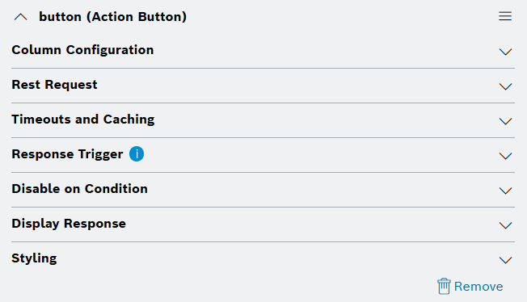Select the Timeouts and Caching heading
Screen dimensions: 527x302
tap(83, 120)
